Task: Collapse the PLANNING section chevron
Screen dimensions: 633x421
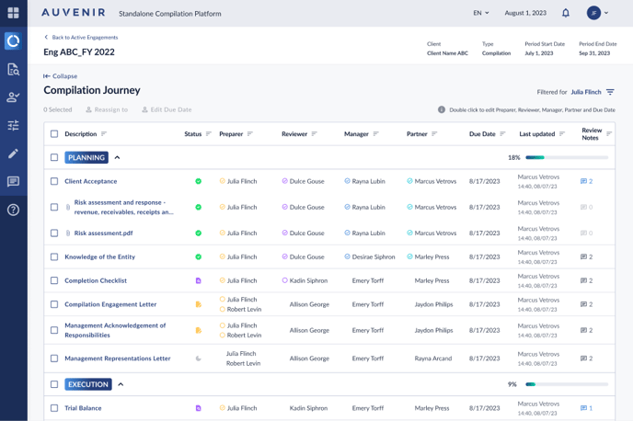Action: pyautogui.click(x=118, y=158)
